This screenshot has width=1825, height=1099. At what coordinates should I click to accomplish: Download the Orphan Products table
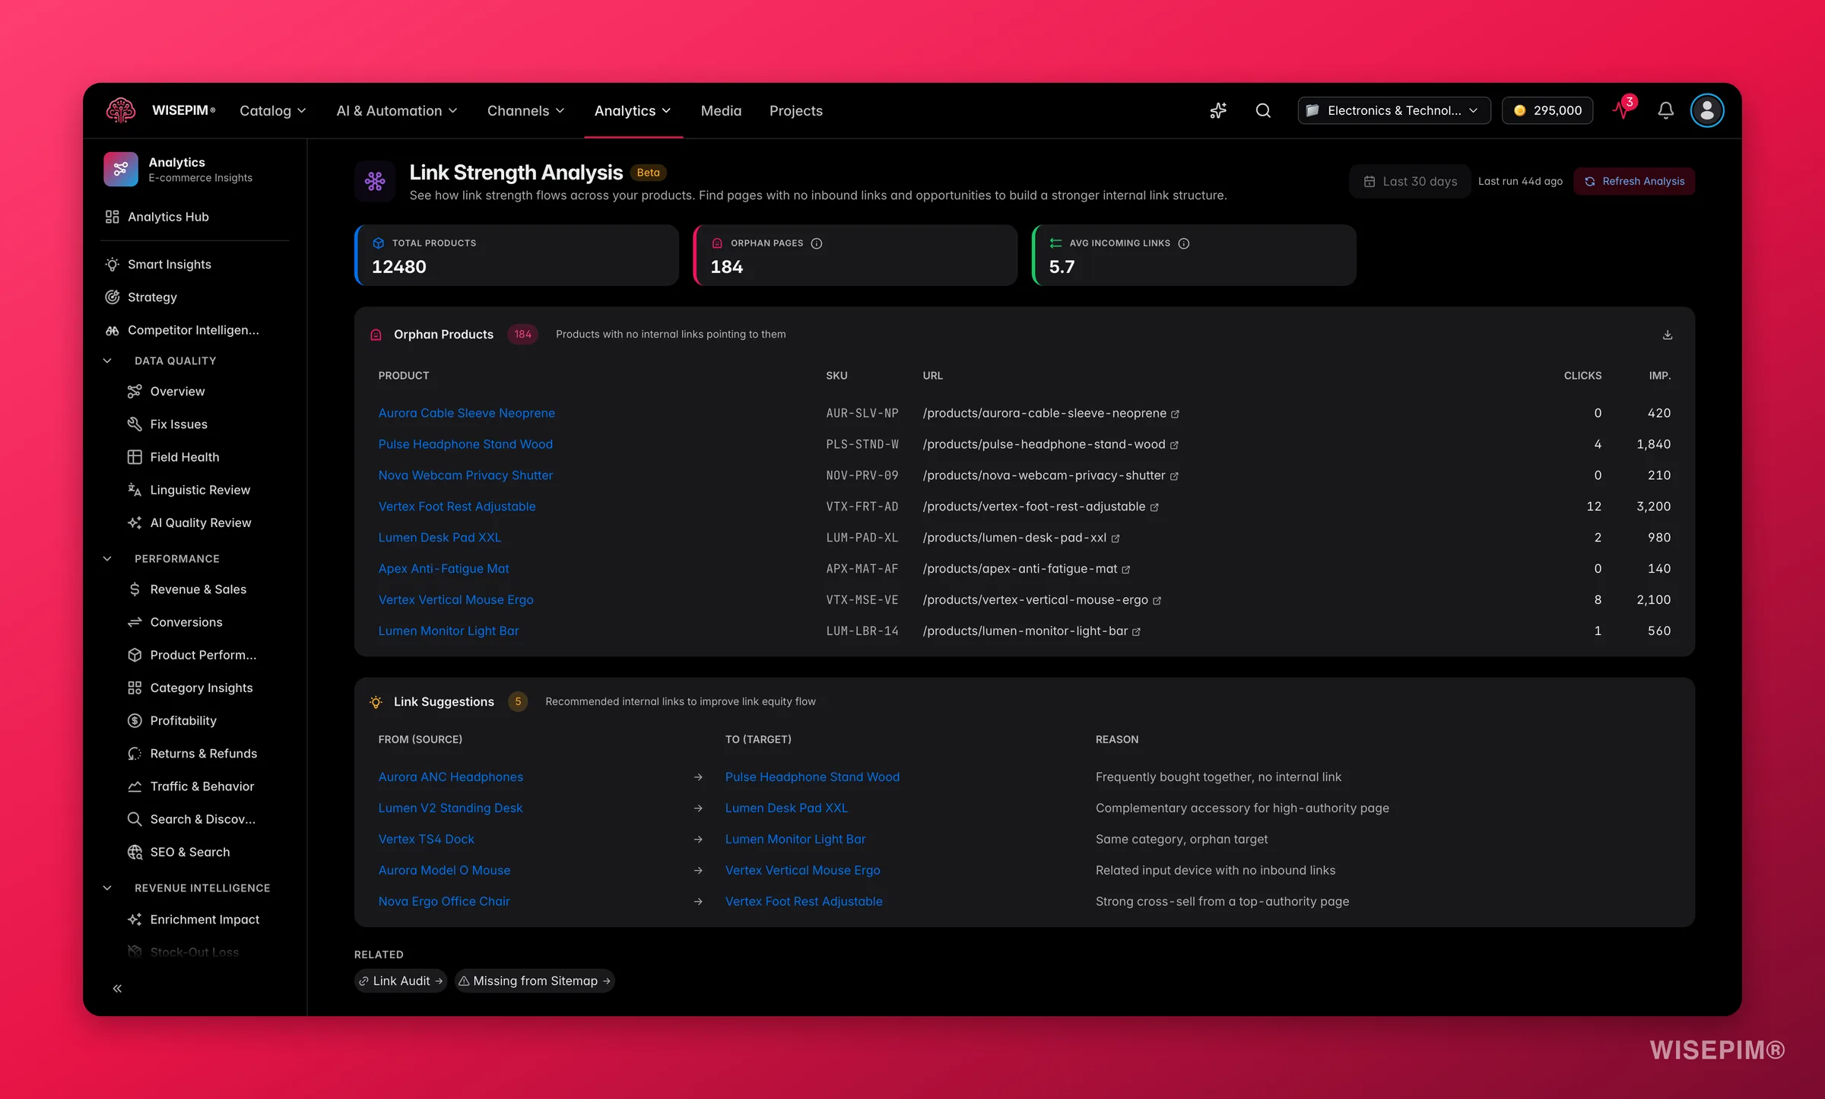point(1667,335)
